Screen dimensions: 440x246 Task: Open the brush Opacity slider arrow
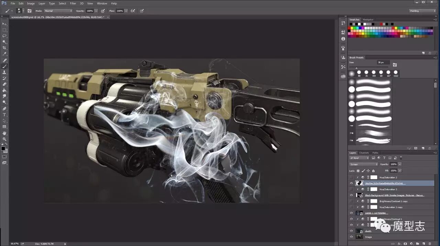tap(96, 11)
